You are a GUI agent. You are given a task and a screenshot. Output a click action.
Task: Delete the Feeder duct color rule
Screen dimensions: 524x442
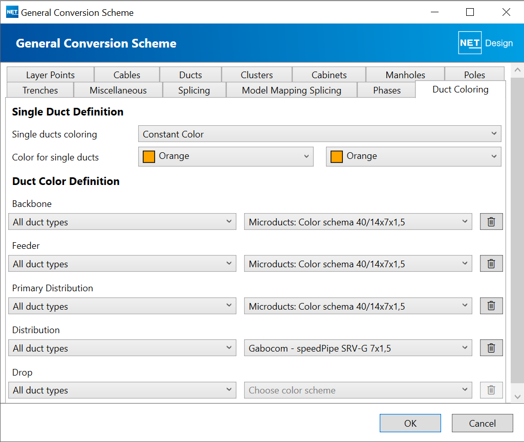click(491, 264)
